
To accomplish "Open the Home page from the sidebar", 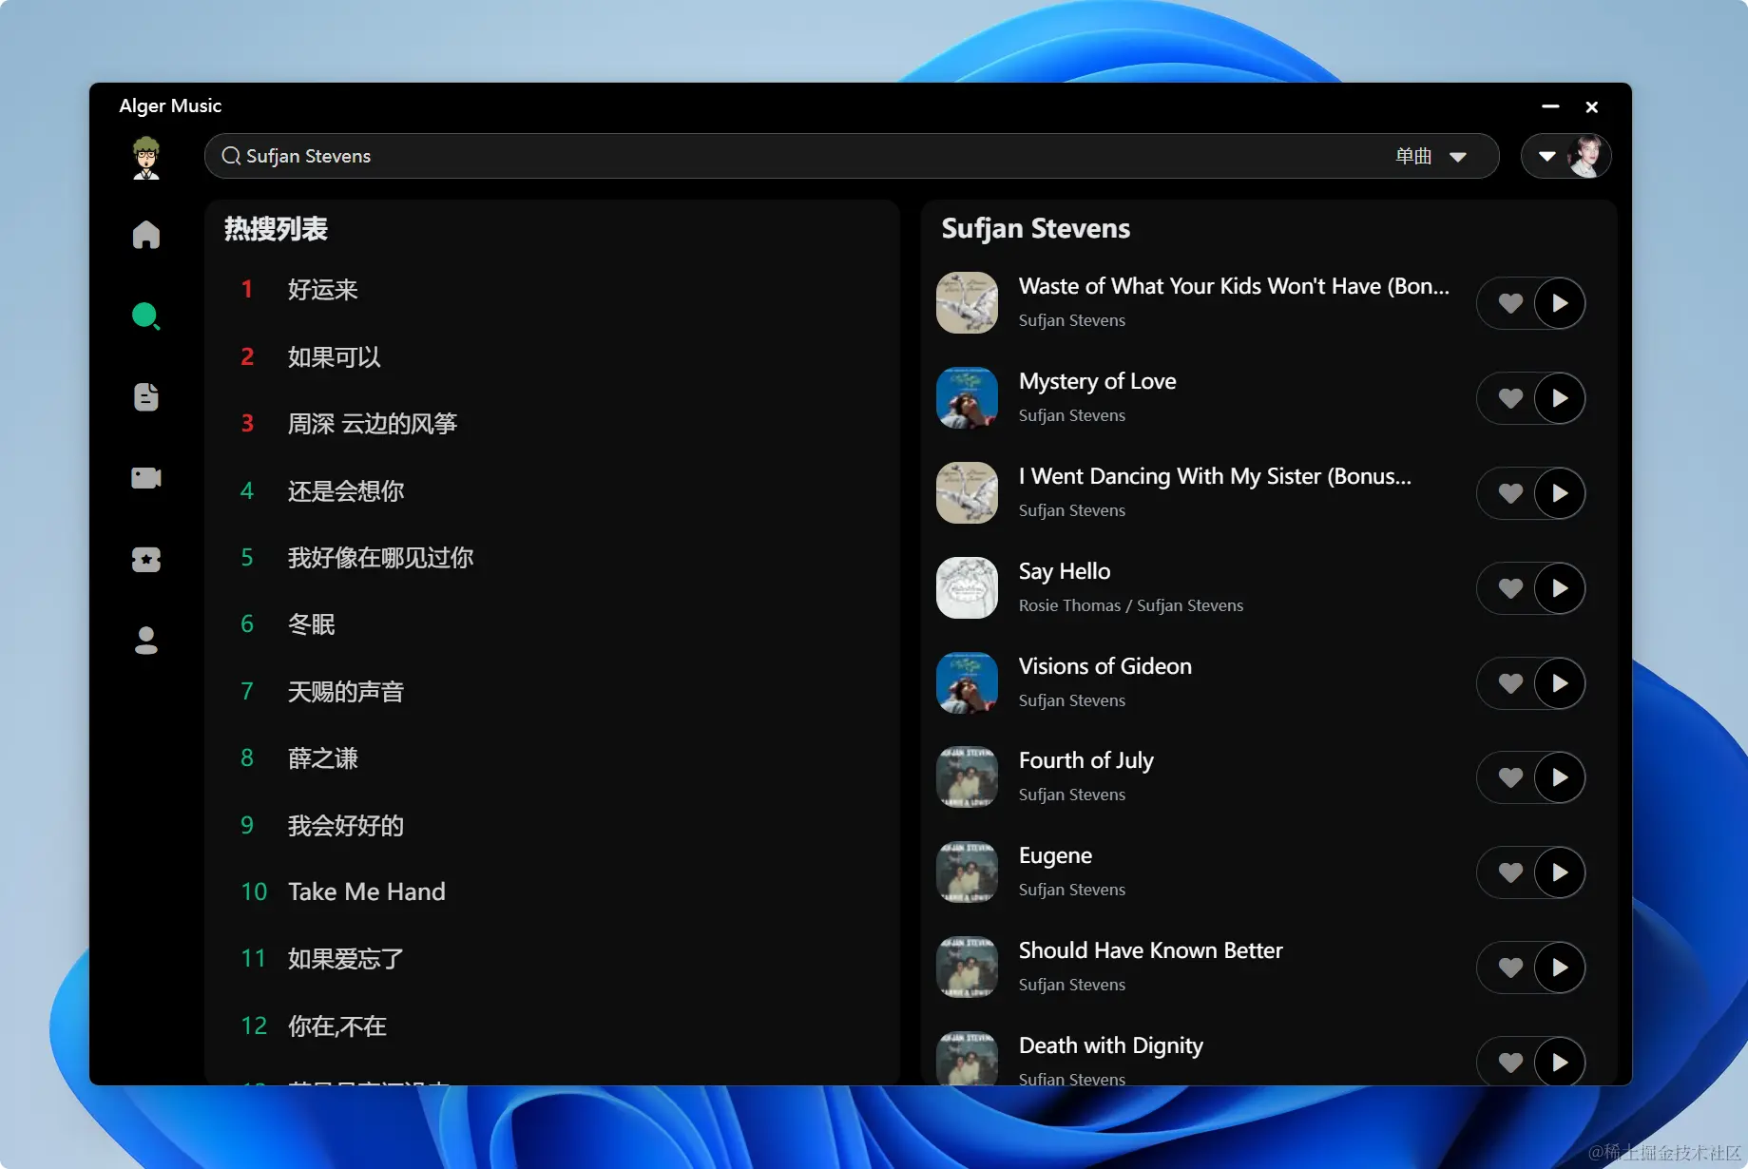I will (x=146, y=234).
